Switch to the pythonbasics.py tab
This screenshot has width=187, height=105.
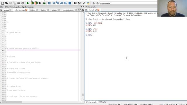20,10
